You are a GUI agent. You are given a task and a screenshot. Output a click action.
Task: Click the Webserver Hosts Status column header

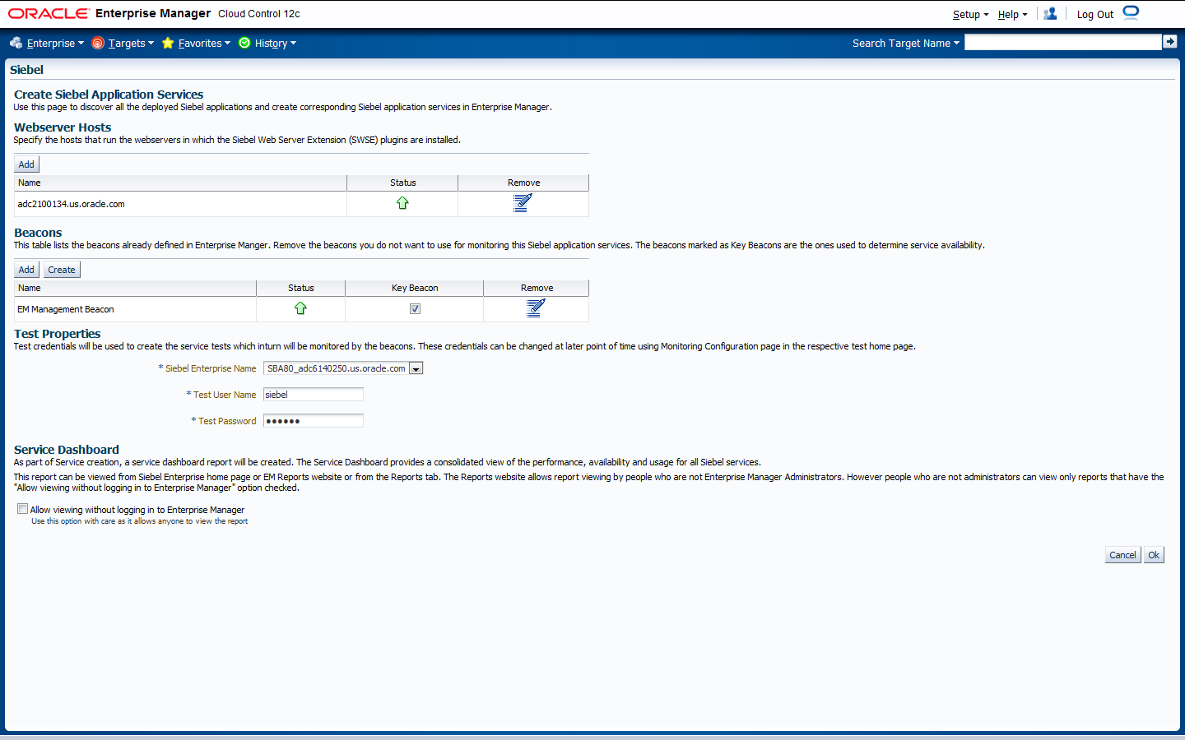[x=402, y=183]
